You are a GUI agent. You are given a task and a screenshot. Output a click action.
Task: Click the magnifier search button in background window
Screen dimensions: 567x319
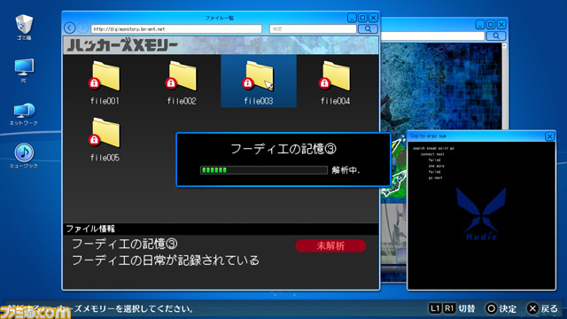click(x=496, y=35)
